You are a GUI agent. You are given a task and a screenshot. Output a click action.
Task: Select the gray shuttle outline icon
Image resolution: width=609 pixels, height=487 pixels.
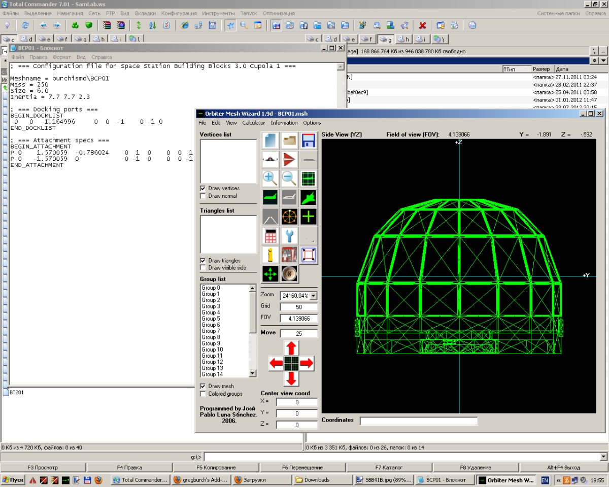(289, 197)
